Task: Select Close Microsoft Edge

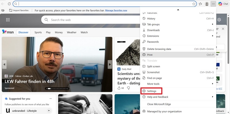Action: (178, 104)
